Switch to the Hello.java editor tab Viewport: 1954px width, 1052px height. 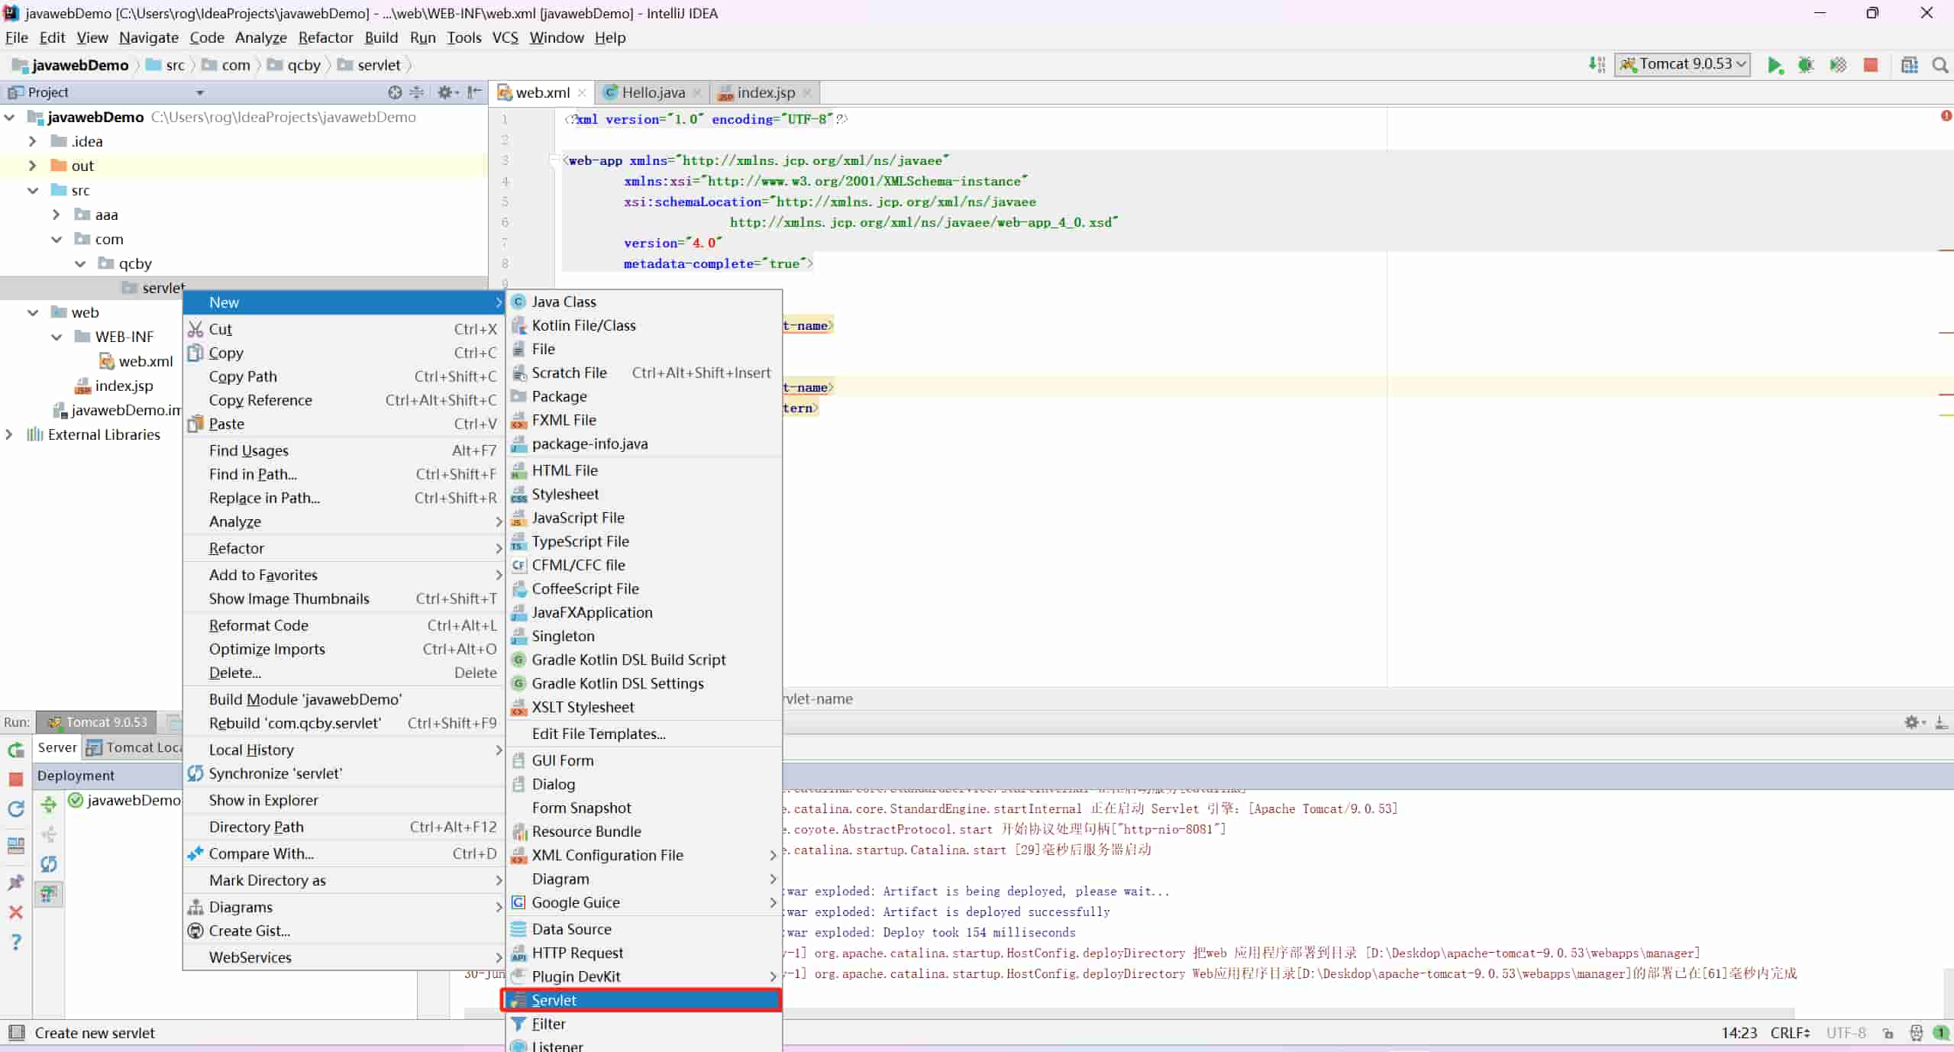(652, 92)
